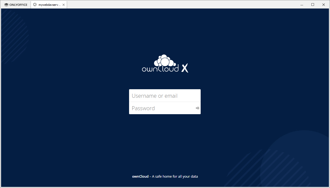Activate the mywebdavserv browser tab

click(x=48, y=5)
